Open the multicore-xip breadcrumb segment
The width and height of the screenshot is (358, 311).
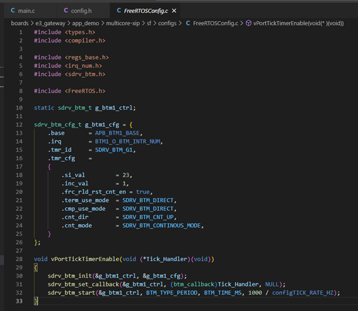click(123, 23)
